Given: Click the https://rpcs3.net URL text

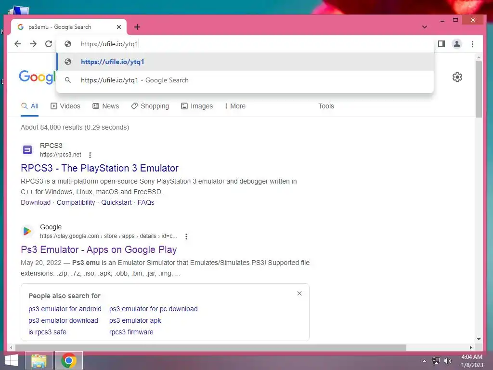Looking at the screenshot, I should click(x=60, y=155).
